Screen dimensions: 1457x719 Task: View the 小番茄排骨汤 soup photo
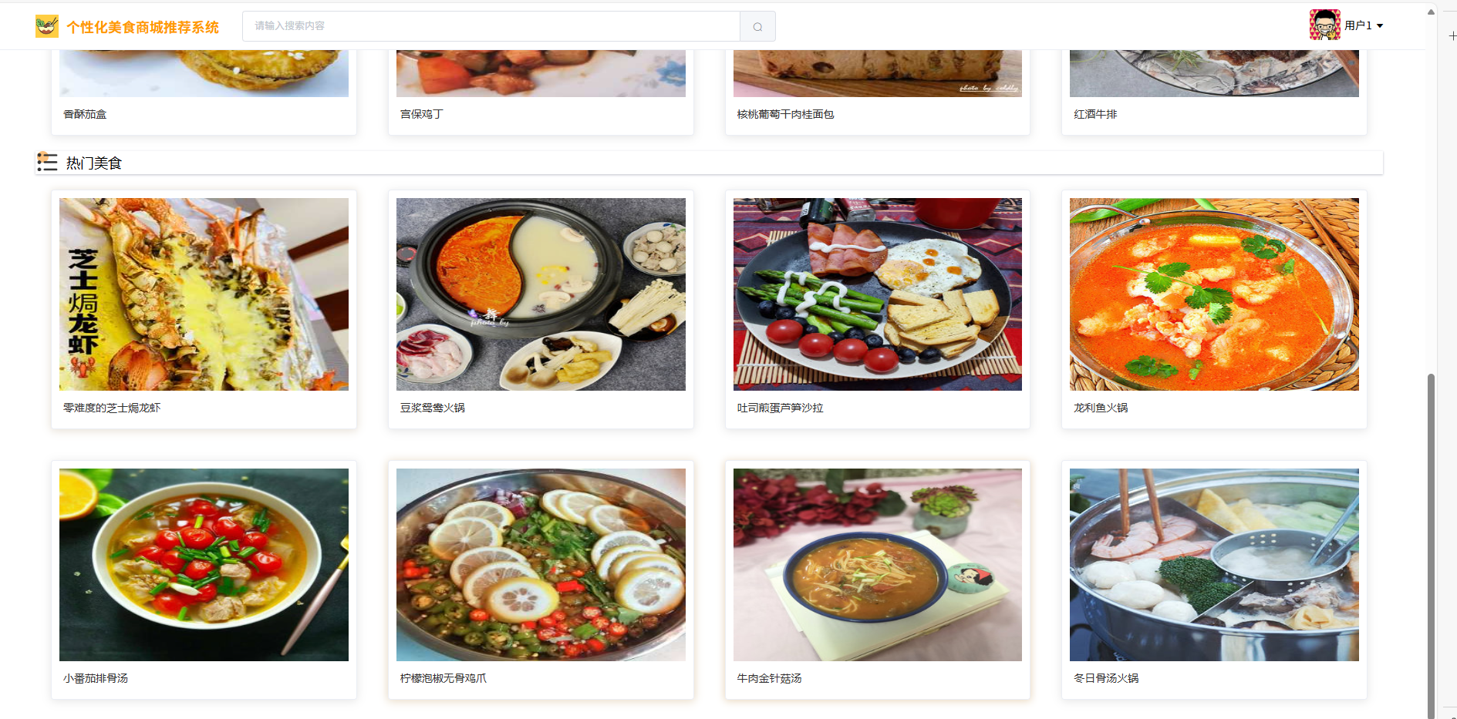click(x=204, y=565)
